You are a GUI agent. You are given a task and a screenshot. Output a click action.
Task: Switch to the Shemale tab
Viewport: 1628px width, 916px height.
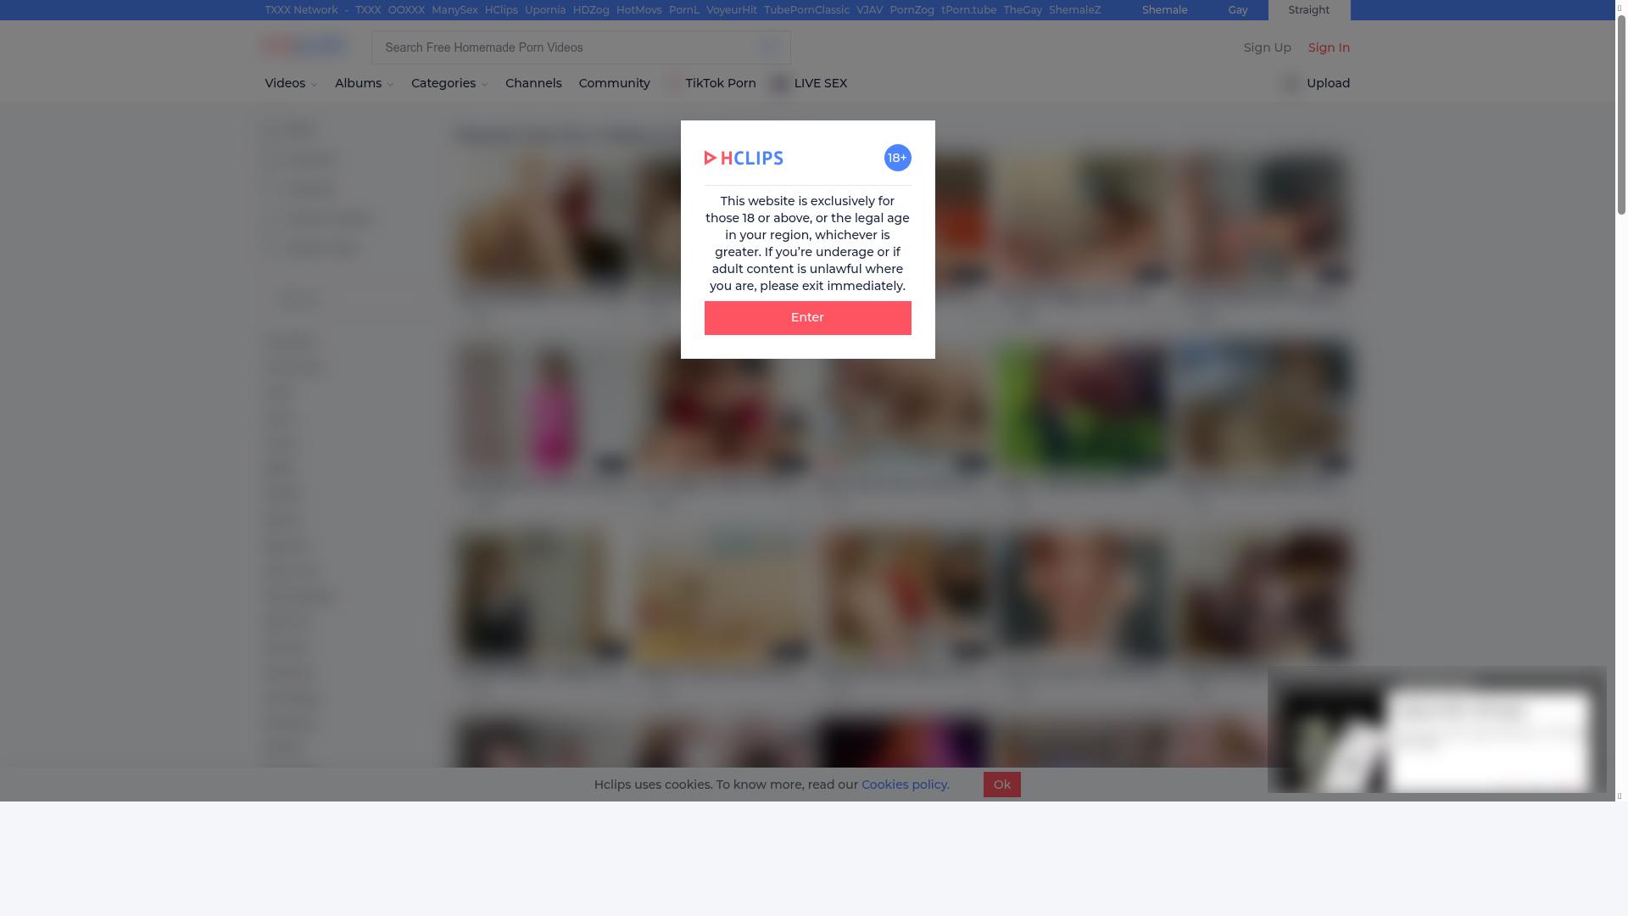click(x=1164, y=9)
